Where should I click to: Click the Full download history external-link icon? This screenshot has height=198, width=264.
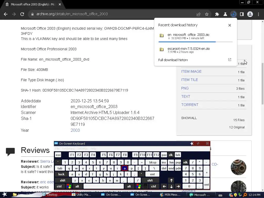click(230, 60)
